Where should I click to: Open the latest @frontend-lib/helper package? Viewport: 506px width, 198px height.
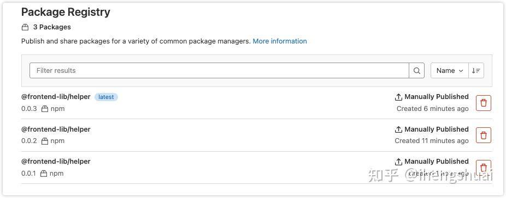point(56,97)
